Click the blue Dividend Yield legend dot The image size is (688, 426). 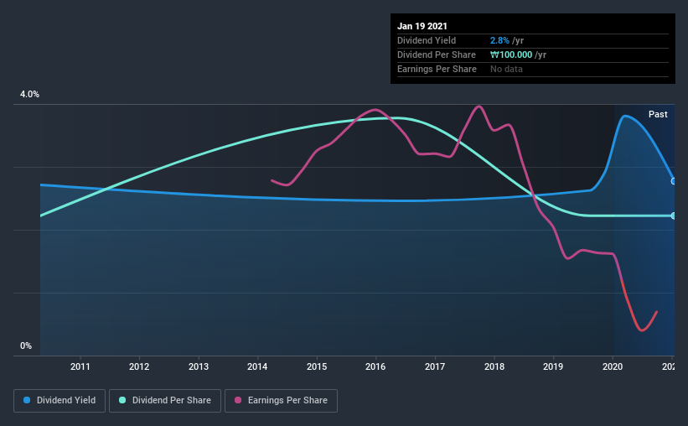click(x=27, y=400)
